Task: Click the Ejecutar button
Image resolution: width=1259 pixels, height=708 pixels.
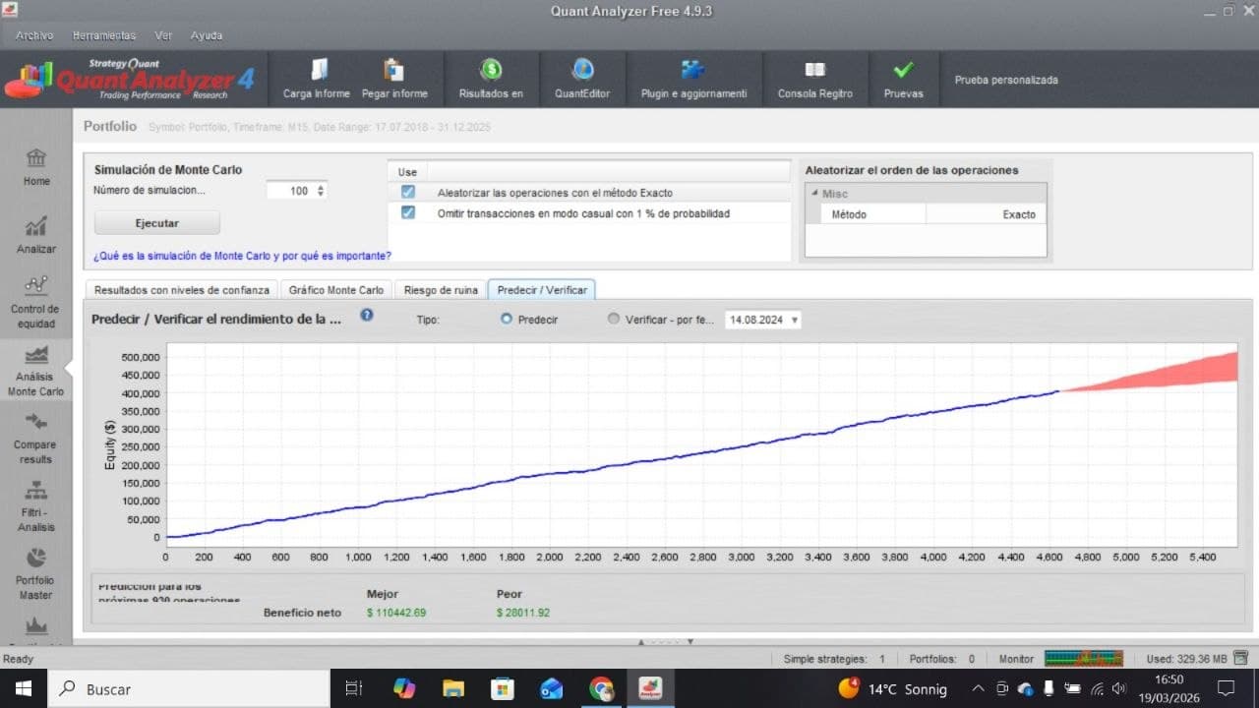Action: click(x=157, y=223)
